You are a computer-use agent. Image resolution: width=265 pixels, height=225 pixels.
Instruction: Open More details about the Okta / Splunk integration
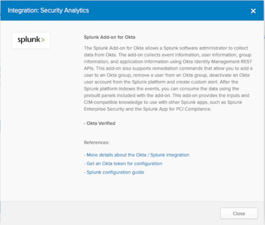tap(138, 155)
